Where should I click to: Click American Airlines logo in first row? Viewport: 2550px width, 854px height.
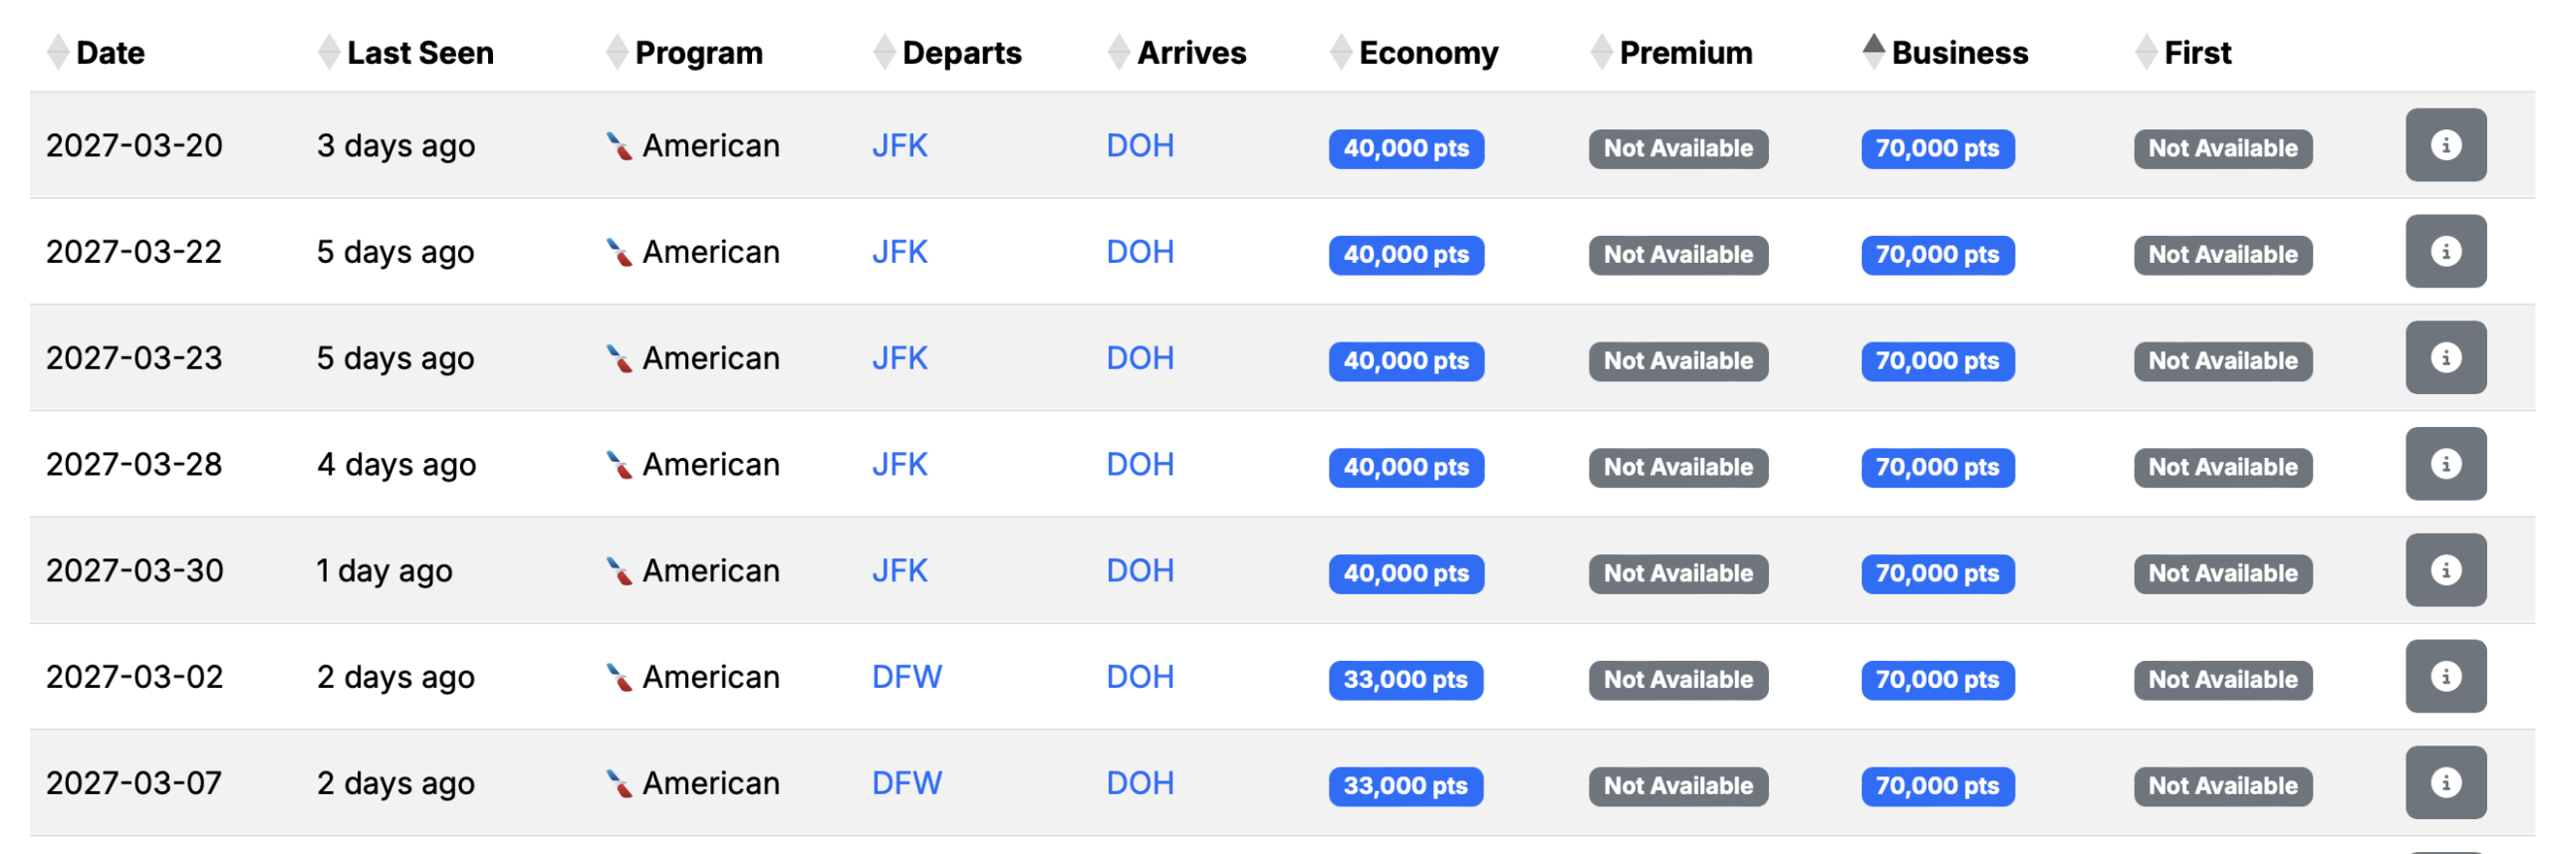(619, 146)
